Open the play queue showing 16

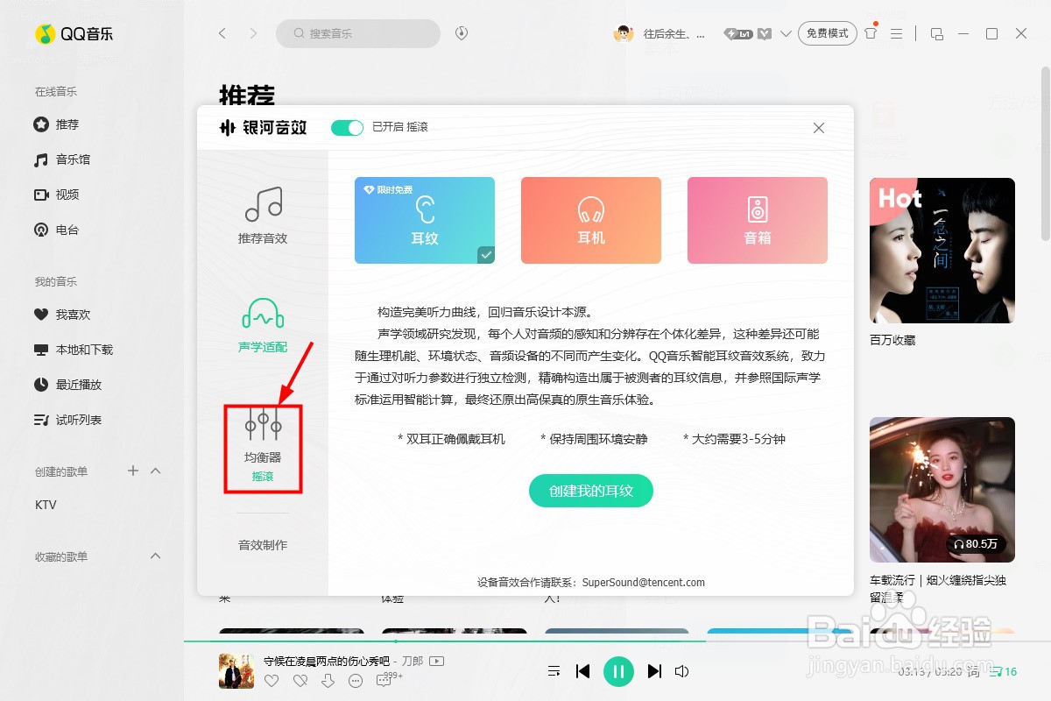tap(1003, 672)
